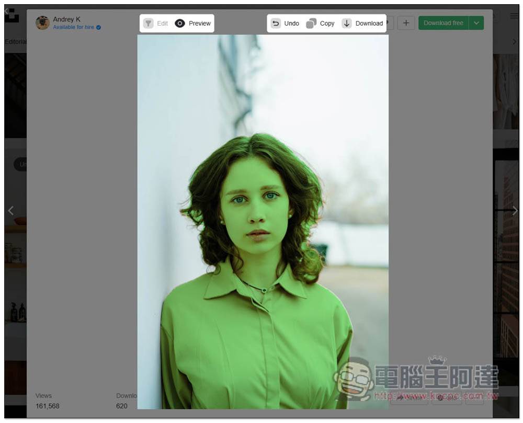This screenshot has height=423, width=523.
Task: Go to previous photo with left chevron
Action: (x=10, y=211)
